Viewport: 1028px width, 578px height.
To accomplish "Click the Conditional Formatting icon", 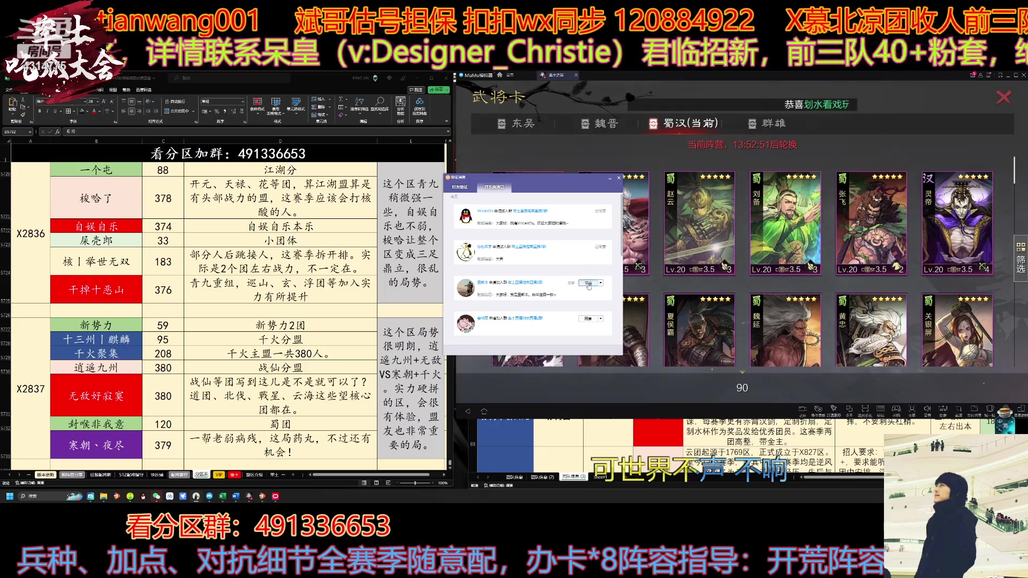I will 258,105.
